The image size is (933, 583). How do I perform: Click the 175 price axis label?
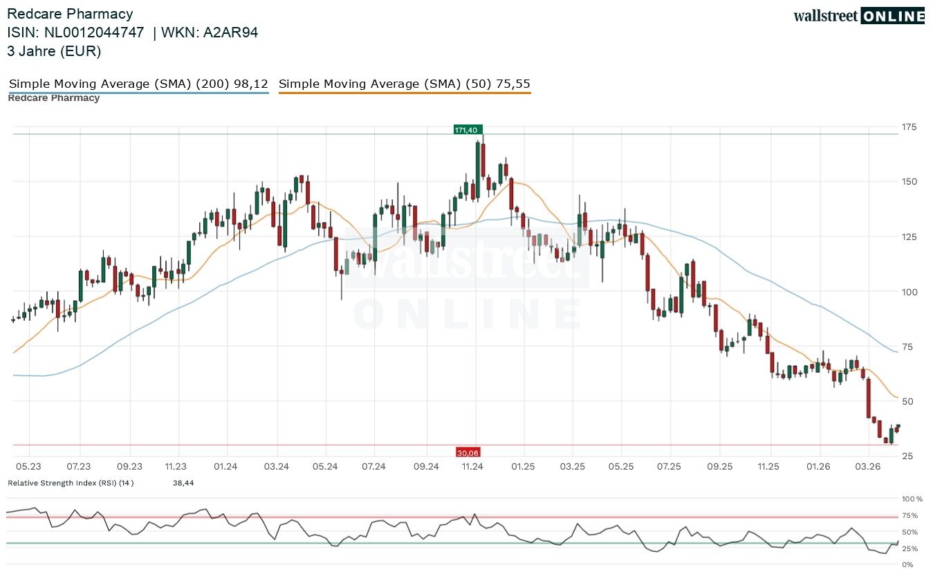[909, 127]
